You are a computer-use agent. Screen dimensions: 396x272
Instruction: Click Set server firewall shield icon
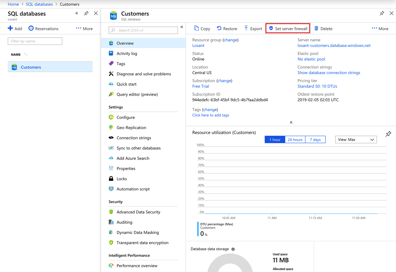(271, 28)
